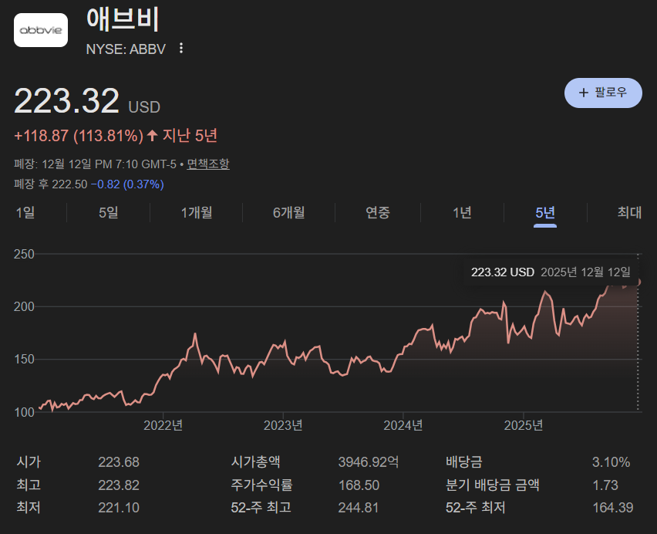Click the 주가수익률 label

pyautogui.click(x=261, y=485)
